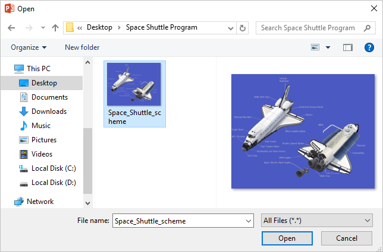Expand the file type All Files dropdown

coord(368,221)
